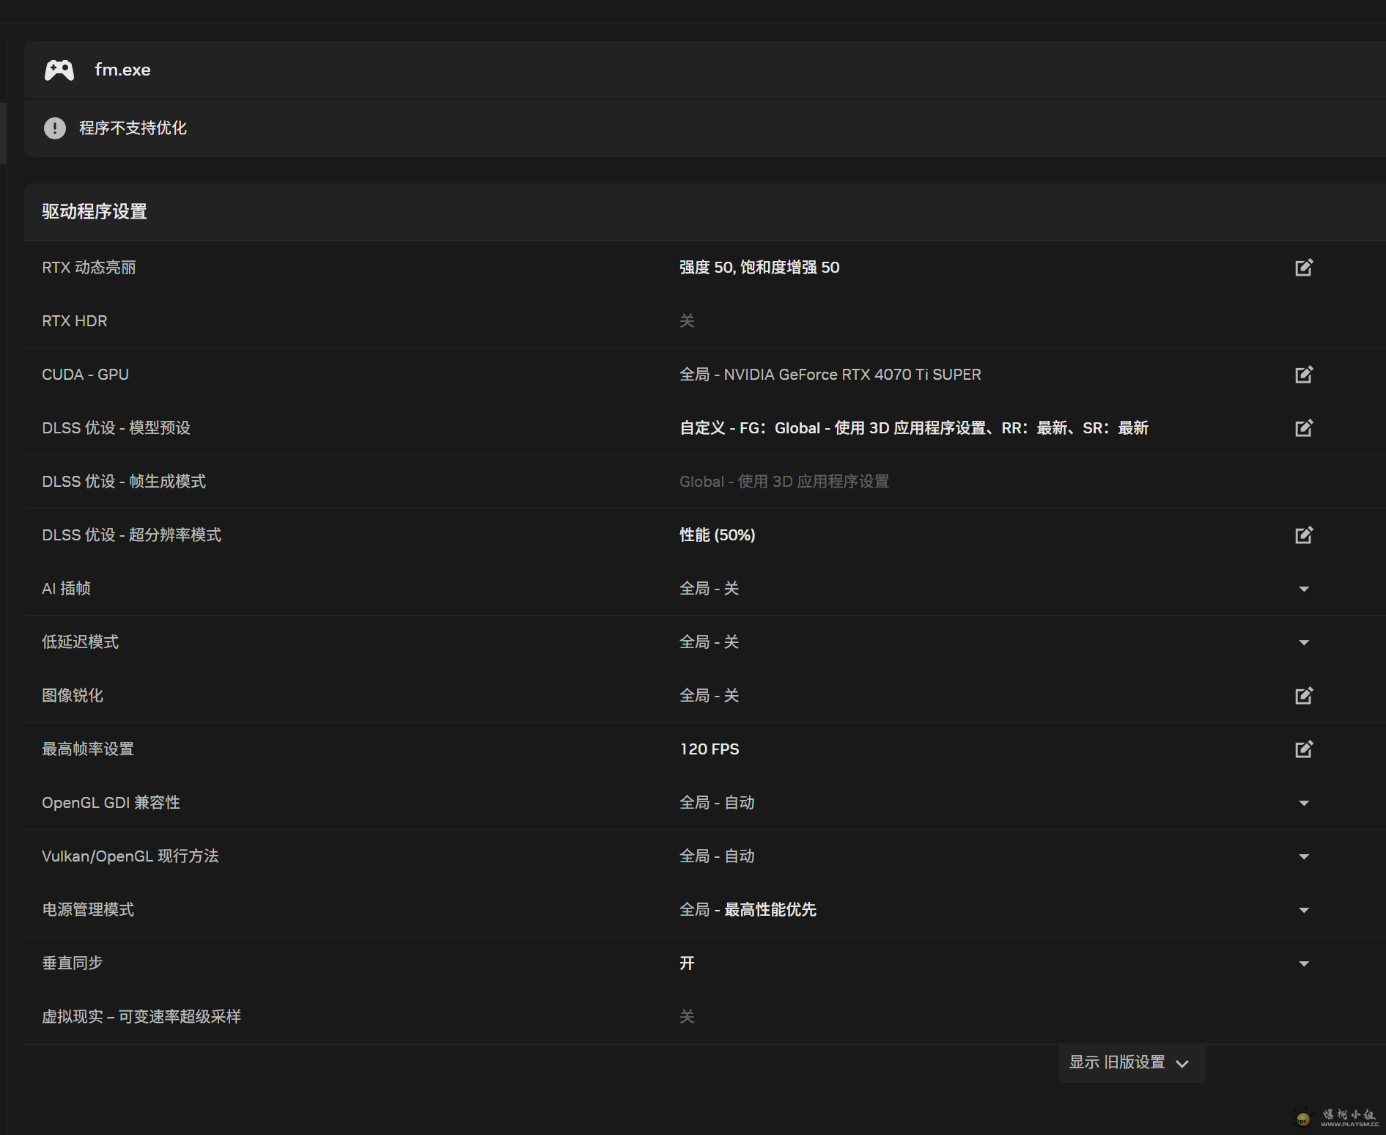Edit the DLSS 优设 - 模型预设 setting
1386x1135 pixels.
tap(1303, 428)
